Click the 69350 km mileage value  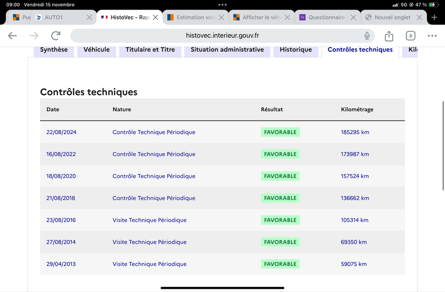(354, 242)
